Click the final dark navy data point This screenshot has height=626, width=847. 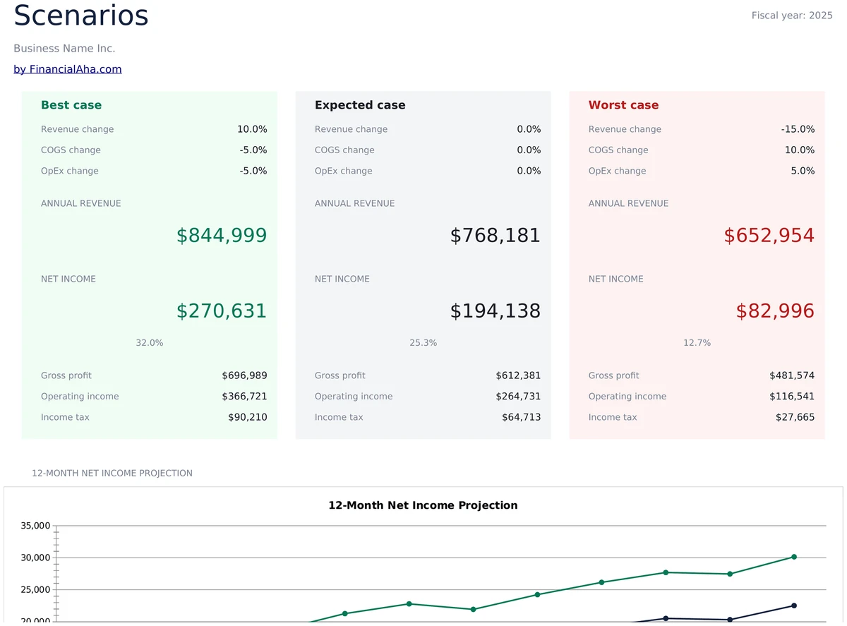point(794,606)
